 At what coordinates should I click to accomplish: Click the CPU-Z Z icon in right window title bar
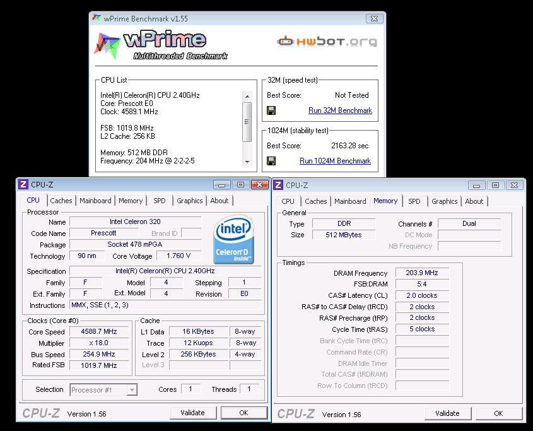[x=278, y=185]
